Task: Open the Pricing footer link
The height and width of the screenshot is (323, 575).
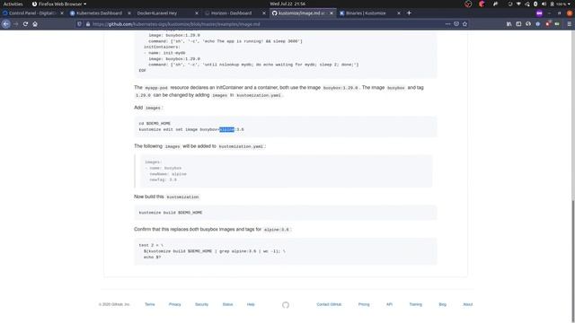Action: coord(364,305)
